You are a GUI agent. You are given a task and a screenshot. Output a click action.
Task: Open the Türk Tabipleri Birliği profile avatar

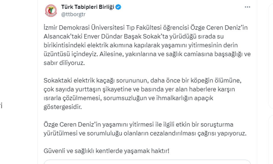[51, 11]
